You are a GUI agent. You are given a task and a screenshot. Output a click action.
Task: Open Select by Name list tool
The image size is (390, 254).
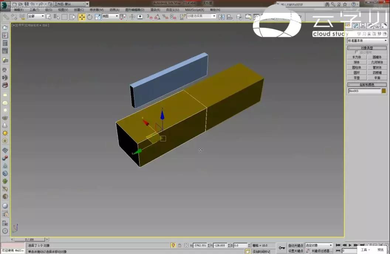[57, 17]
